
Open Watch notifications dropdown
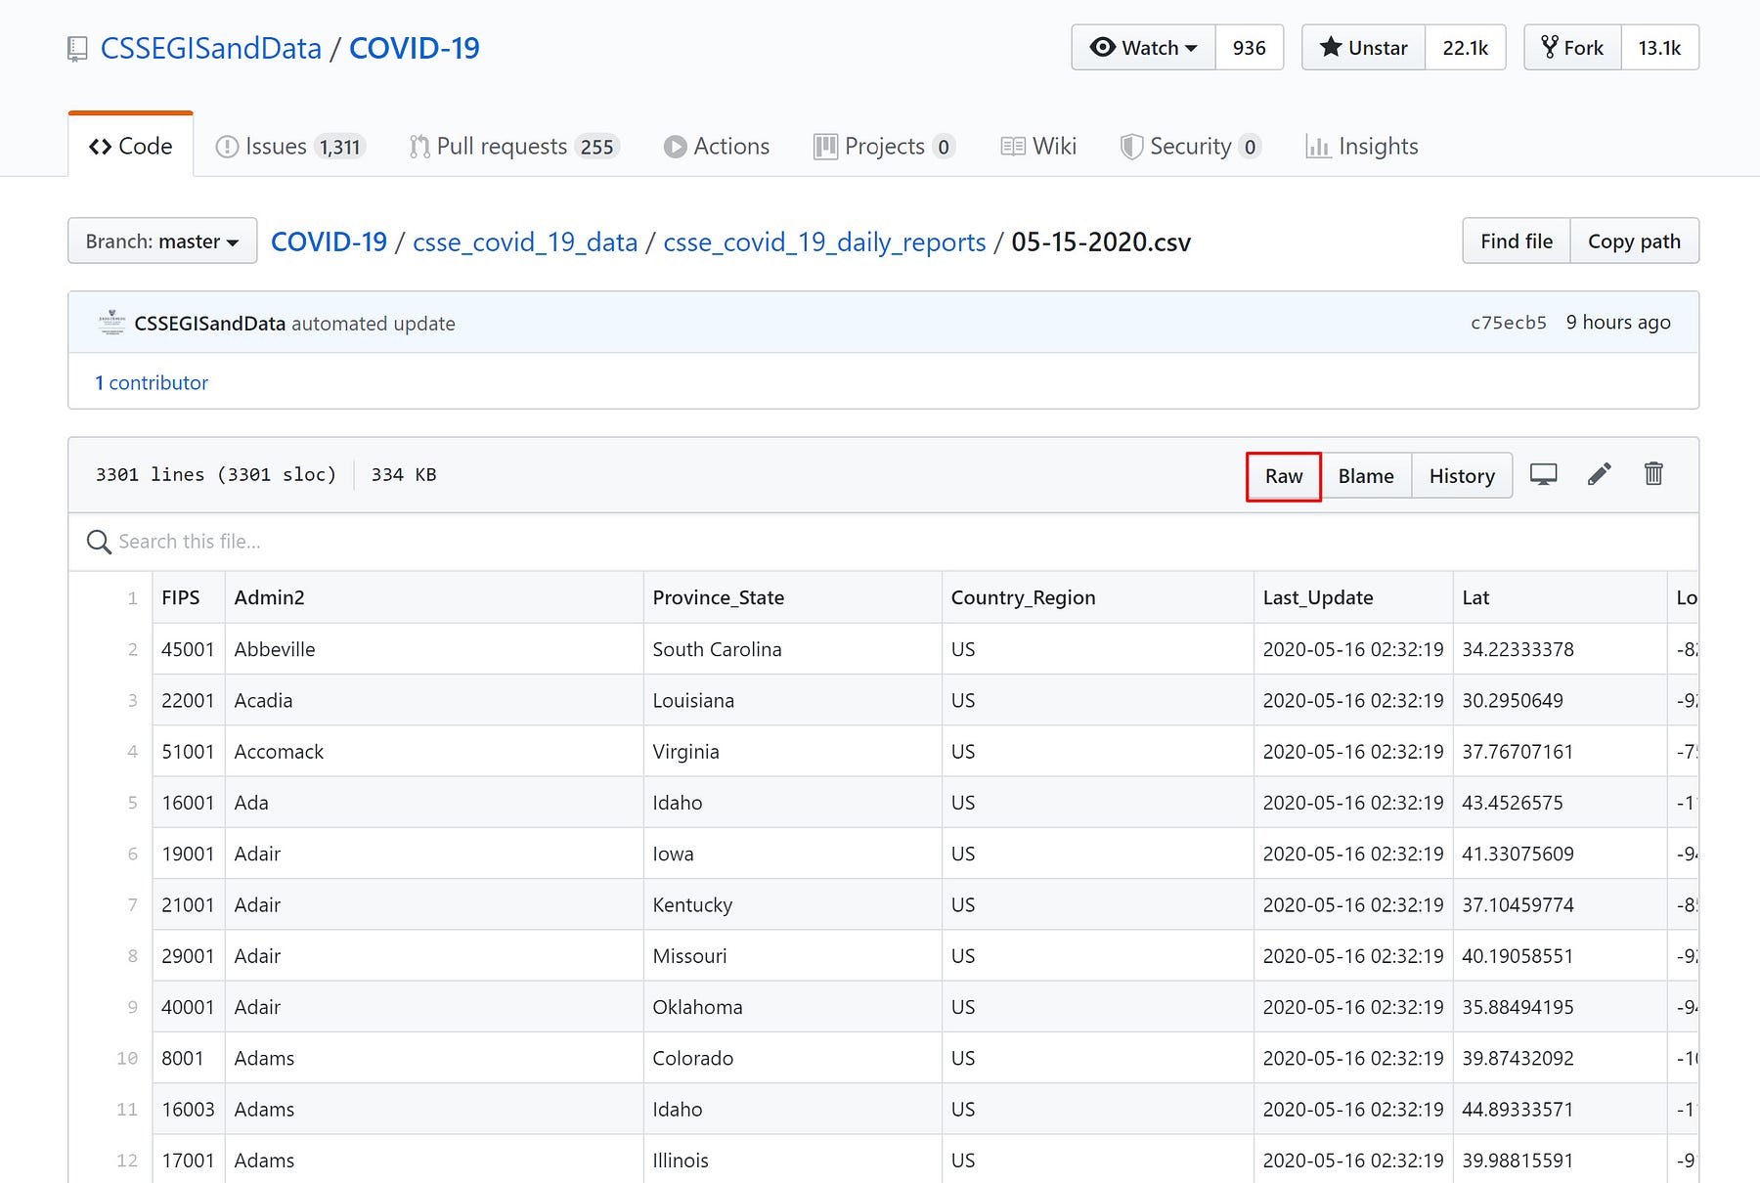1144,48
